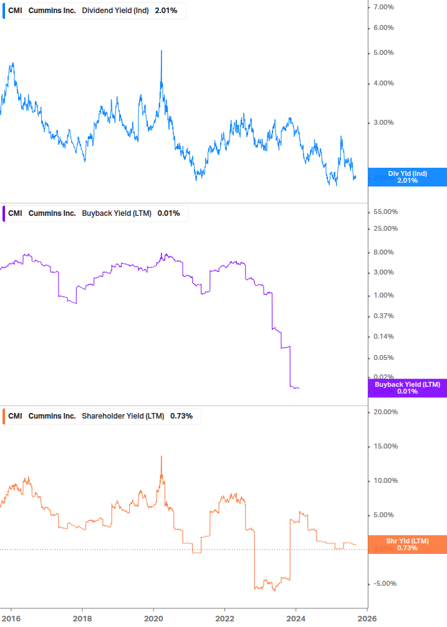
Task: Click Cummins Inc. name in shareholder legend
Action: [x=52, y=416]
